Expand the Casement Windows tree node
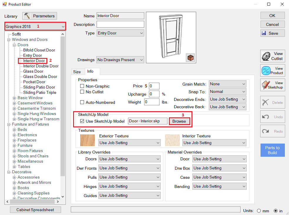 tap(15, 103)
